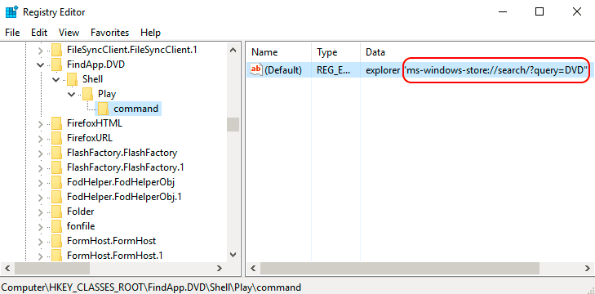
Task: Open the Favorites menu
Action: click(x=109, y=33)
